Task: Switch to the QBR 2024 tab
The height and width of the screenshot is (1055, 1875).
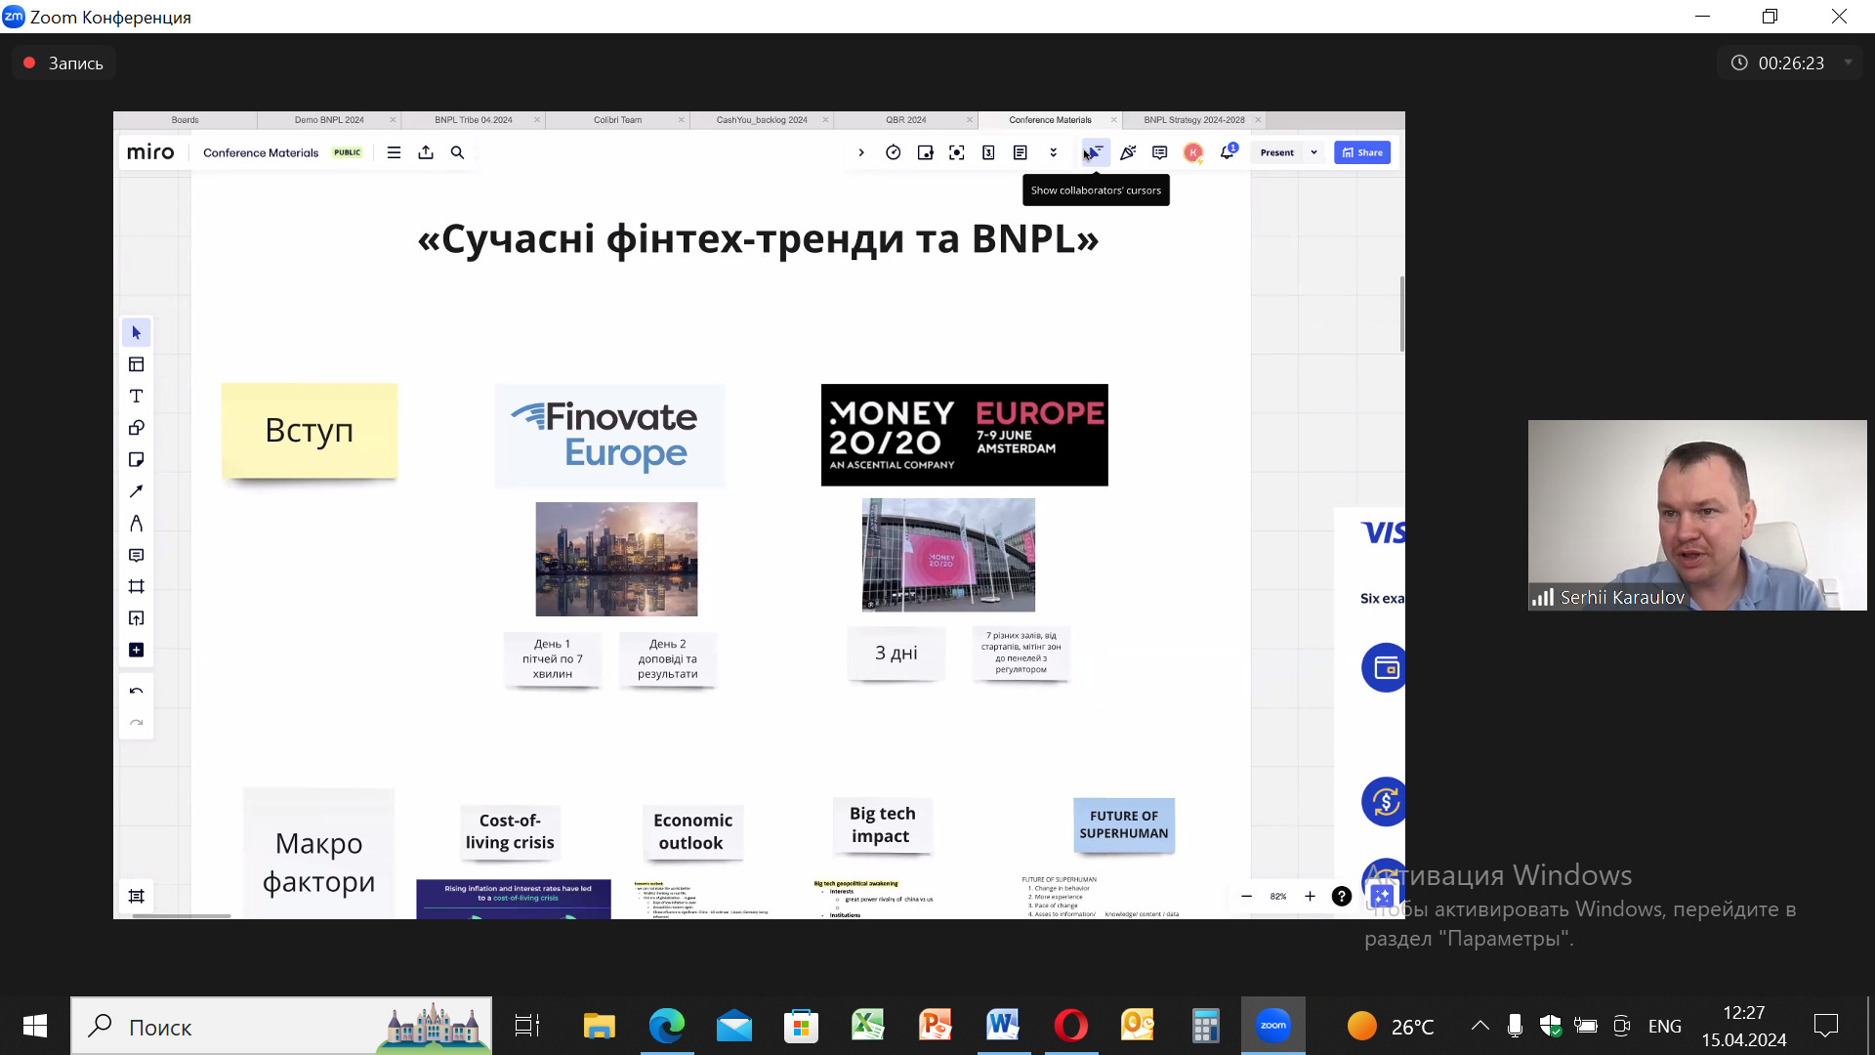Action: pyautogui.click(x=905, y=120)
